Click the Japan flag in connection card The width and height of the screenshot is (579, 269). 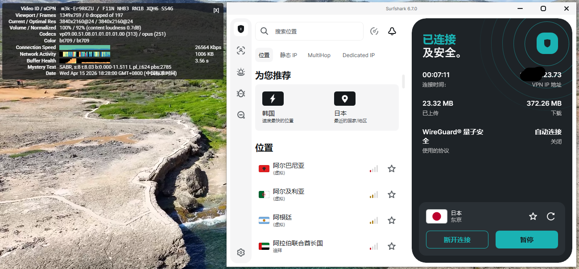(437, 216)
